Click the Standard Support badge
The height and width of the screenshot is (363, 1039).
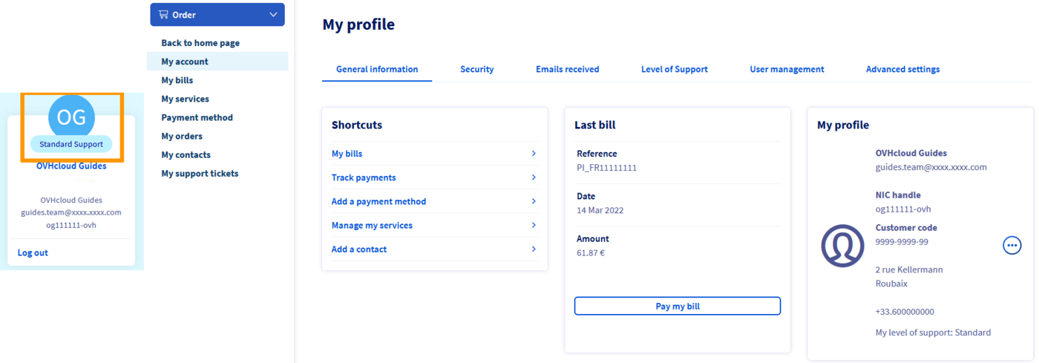(71, 144)
